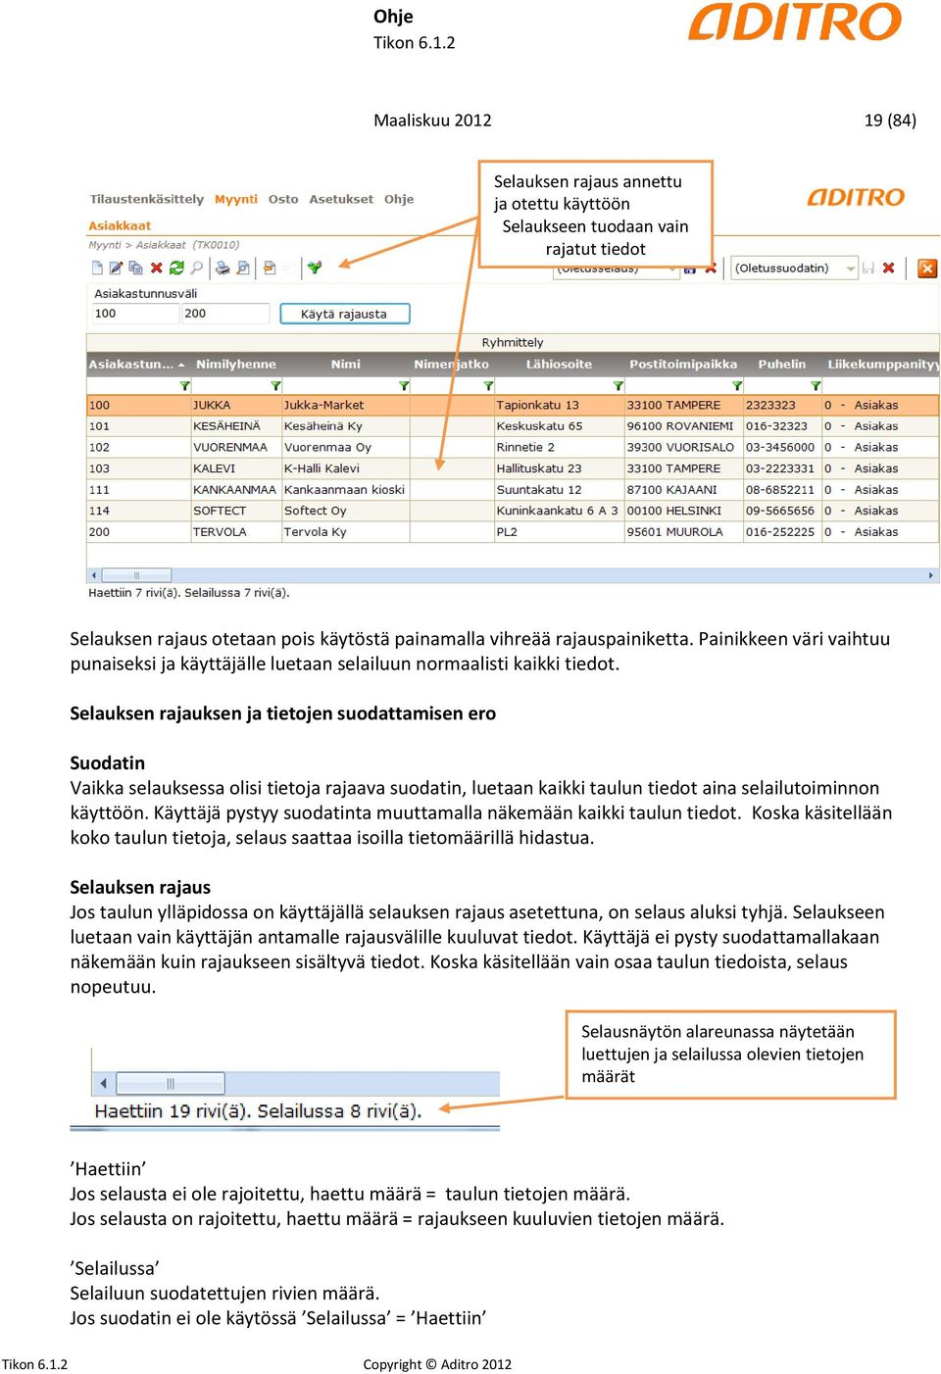Open the Ohje menu
Viewport: 941px width, 1374px height.
pos(399,199)
